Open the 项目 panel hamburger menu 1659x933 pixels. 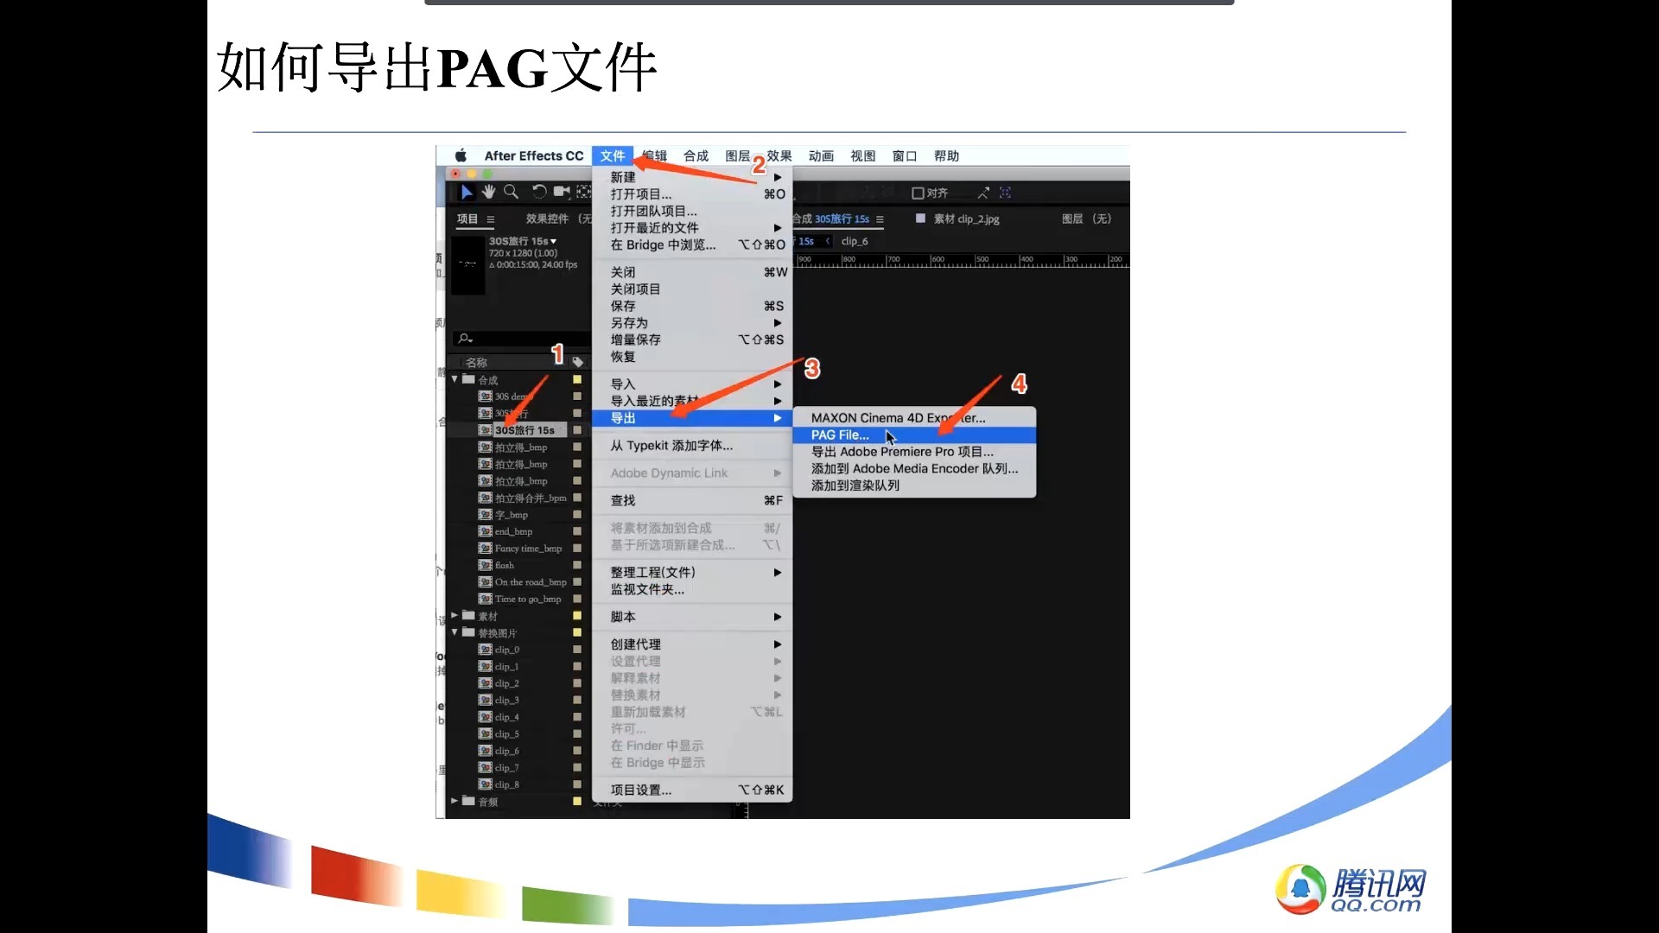491,219
